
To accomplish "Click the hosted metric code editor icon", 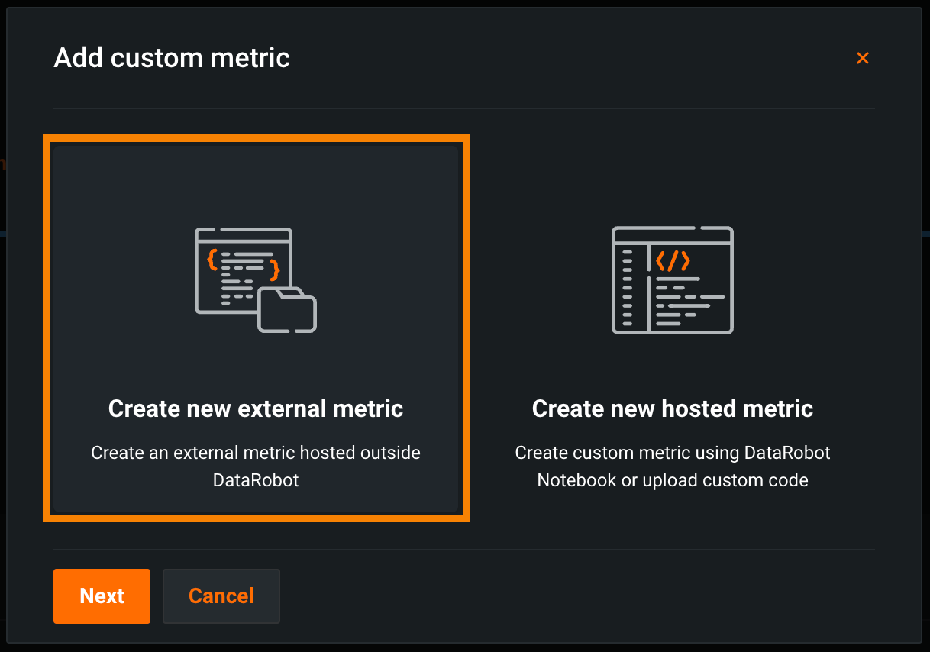I will [x=672, y=279].
